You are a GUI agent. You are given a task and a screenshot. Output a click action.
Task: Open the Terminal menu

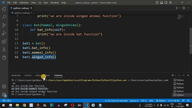pyautogui.click(x=55, y=3)
